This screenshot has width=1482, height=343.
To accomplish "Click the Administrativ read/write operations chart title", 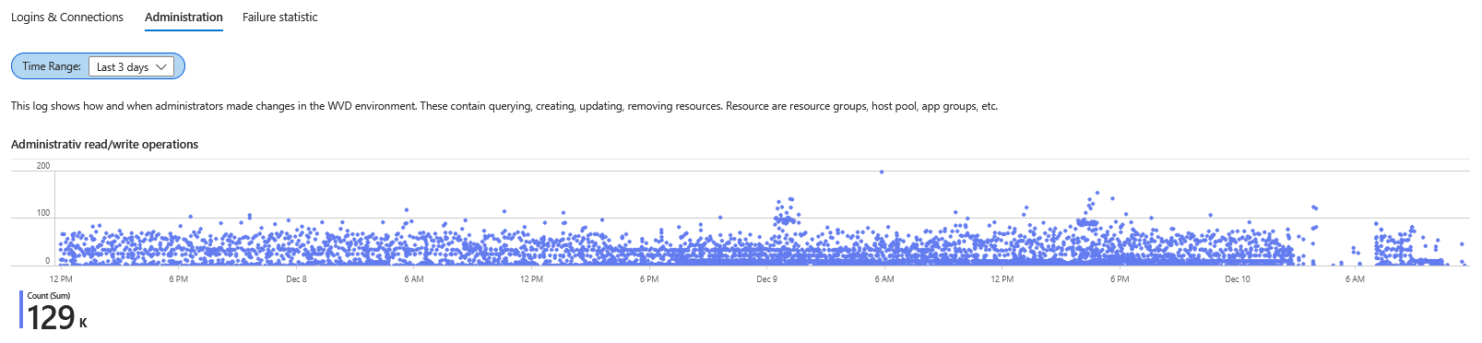I will coord(104,145).
